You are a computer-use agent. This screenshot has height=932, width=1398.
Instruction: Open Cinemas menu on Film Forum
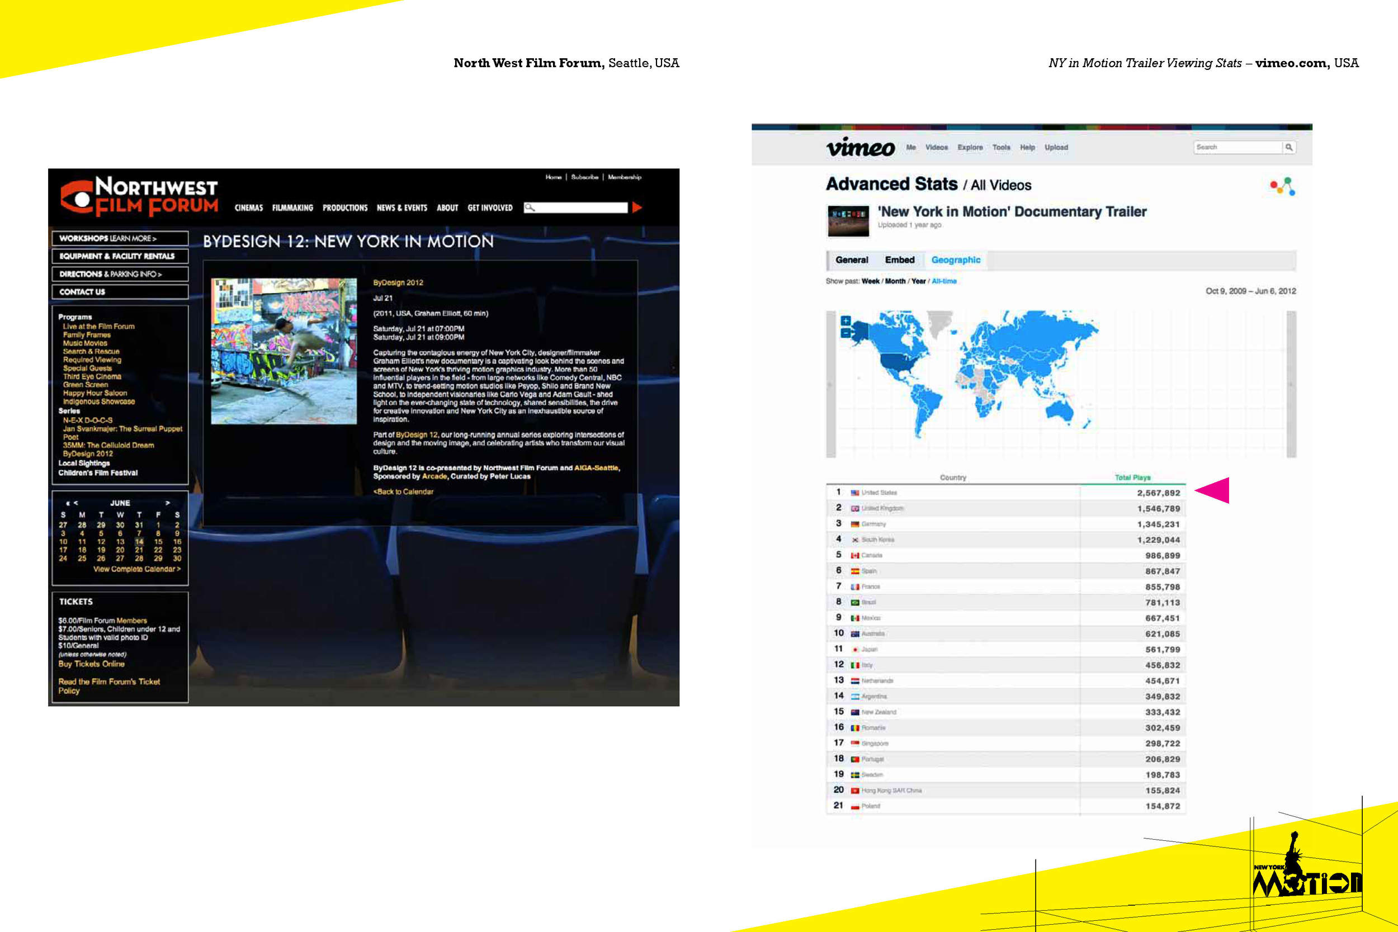tap(248, 208)
